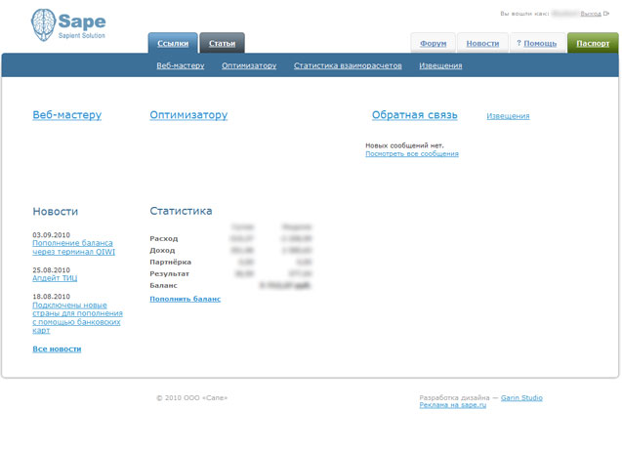622x449 pixels.
Task: Click the Результат row label
Action: point(169,273)
